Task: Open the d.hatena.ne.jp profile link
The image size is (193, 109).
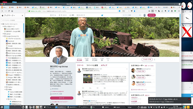Action: point(58,91)
